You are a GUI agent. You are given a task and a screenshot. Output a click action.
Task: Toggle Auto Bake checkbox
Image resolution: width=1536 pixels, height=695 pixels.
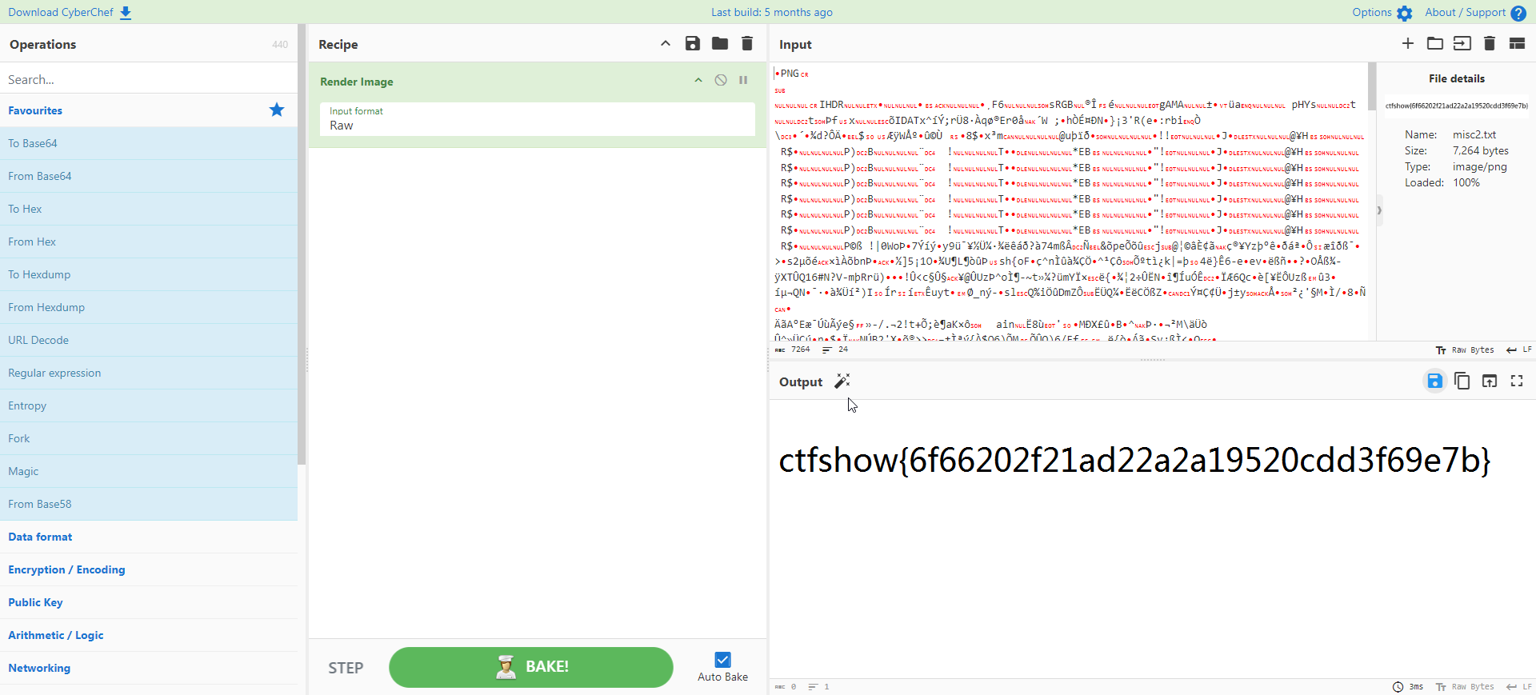pyautogui.click(x=722, y=660)
